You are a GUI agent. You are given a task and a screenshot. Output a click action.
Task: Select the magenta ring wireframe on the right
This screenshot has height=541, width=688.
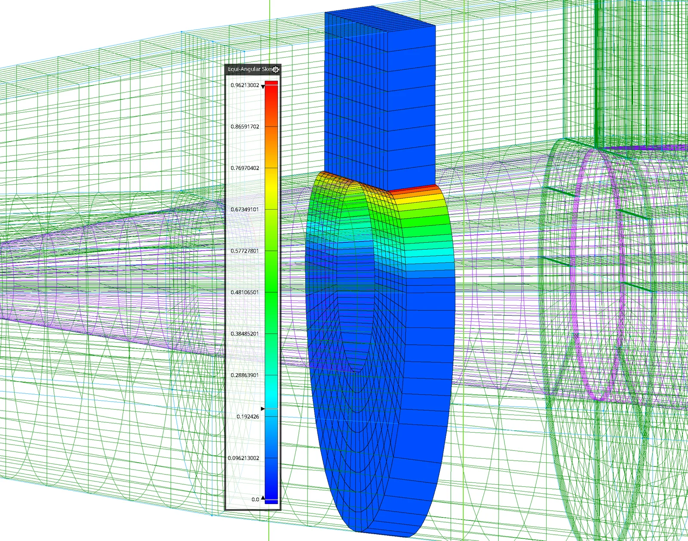[598, 275]
